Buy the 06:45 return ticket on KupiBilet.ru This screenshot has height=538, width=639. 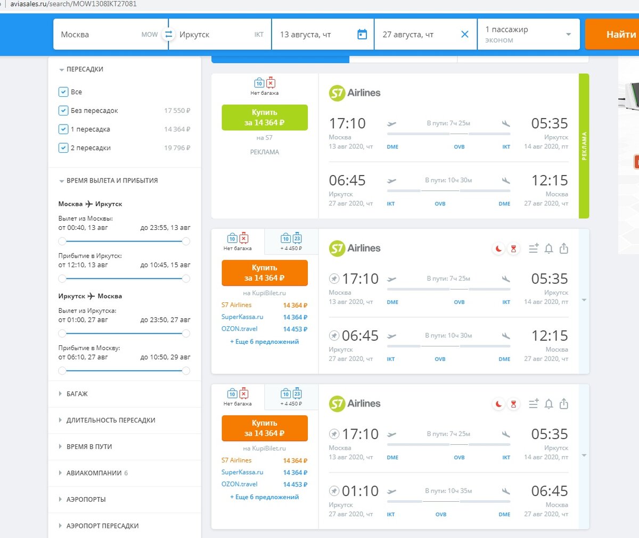coord(265,273)
